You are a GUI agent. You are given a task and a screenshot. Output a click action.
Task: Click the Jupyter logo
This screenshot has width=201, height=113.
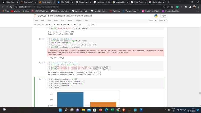(40, 16)
